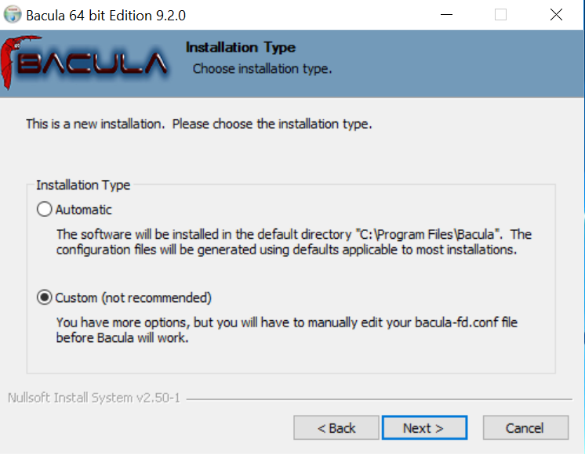The image size is (585, 454).
Task: Go back with the < Back button
Action: click(336, 428)
